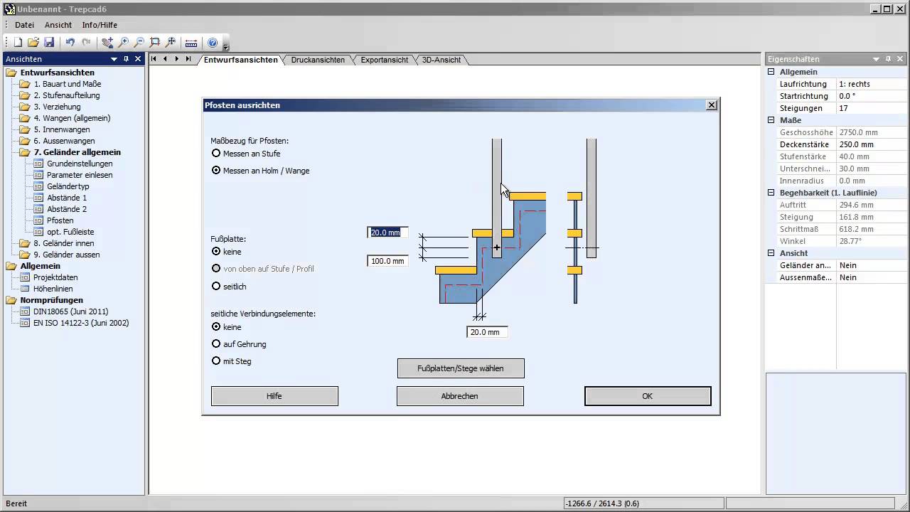The width and height of the screenshot is (910, 512).
Task: Save using the floppy disk icon
Action: pyautogui.click(x=49, y=43)
